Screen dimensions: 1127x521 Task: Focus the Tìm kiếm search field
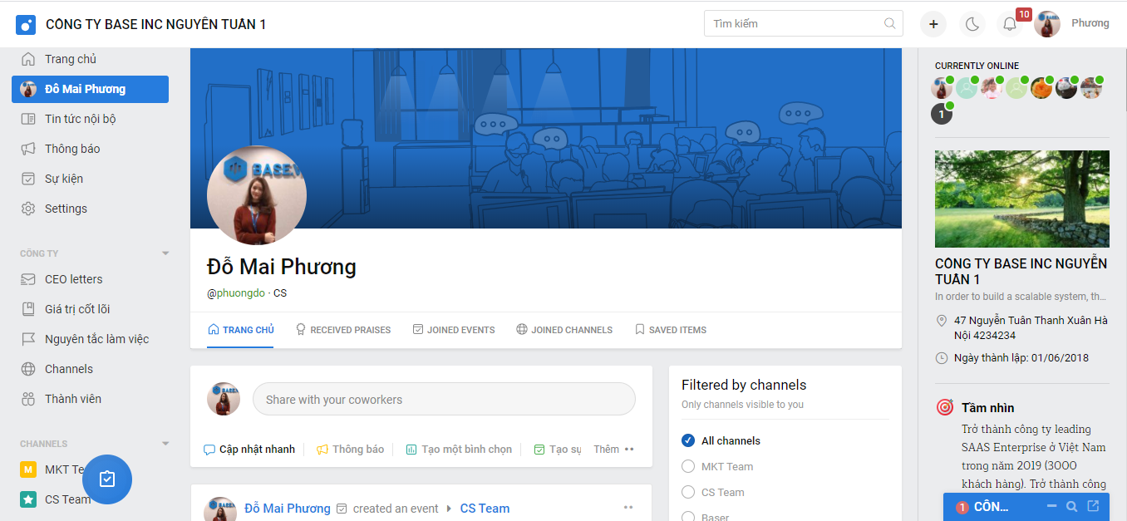803,23
